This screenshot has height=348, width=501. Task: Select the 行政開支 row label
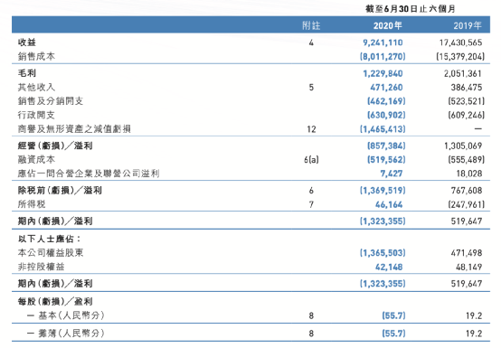tap(36, 115)
